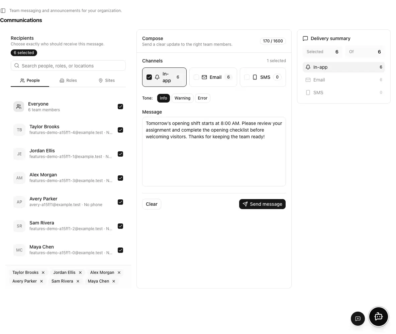Click the Selected count tile
The width and height of the screenshot is (396, 334).
322,52
